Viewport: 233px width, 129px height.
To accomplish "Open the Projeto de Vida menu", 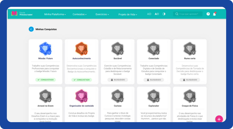I will coord(128,14).
